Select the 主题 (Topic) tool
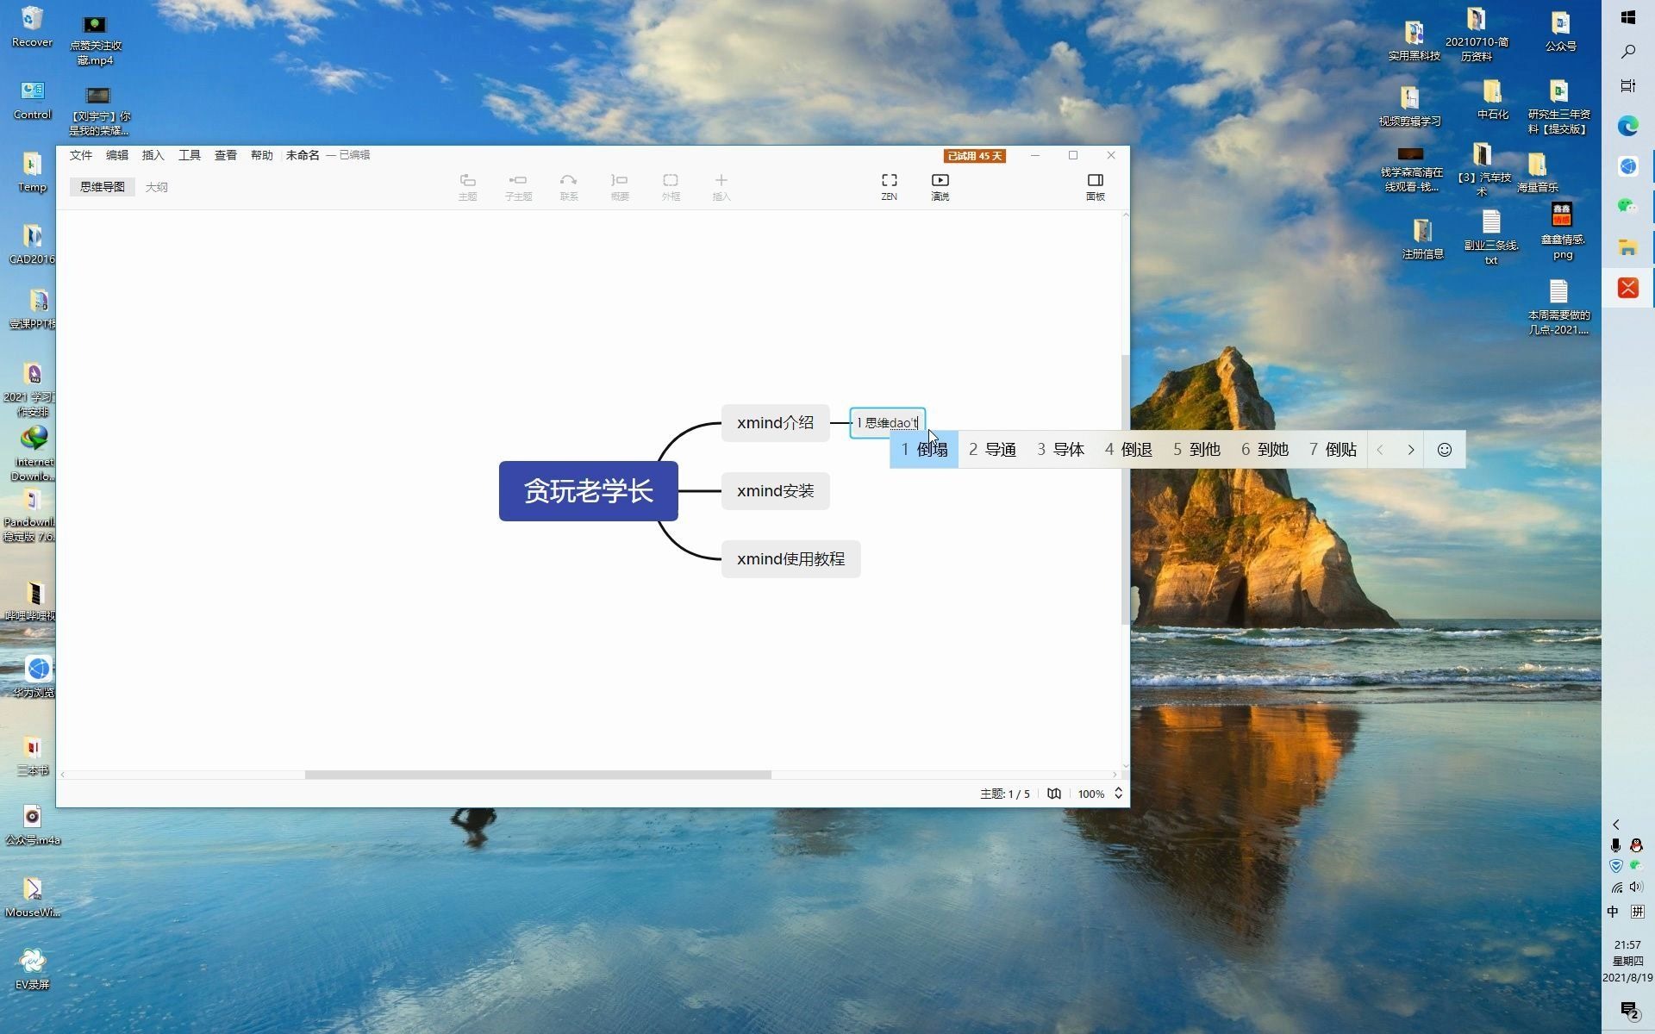This screenshot has width=1655, height=1034. pos(468,185)
